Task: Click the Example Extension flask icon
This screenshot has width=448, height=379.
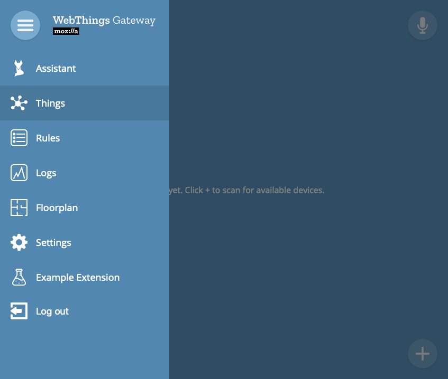Action: (x=19, y=277)
